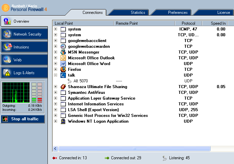Collapse the talk connection row
This screenshot has width=234, height=164.
[x=55, y=75]
